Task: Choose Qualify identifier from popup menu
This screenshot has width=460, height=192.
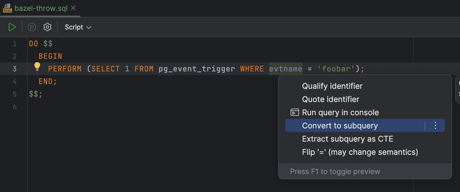Action: point(332,86)
